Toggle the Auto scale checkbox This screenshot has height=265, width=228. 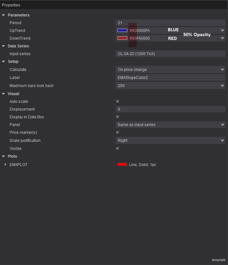pos(118,102)
